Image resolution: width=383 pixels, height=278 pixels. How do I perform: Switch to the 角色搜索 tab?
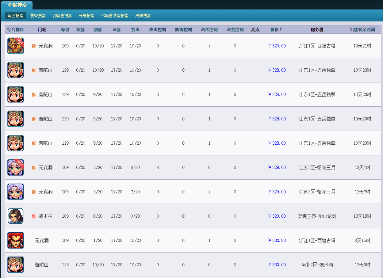pyautogui.click(x=15, y=16)
